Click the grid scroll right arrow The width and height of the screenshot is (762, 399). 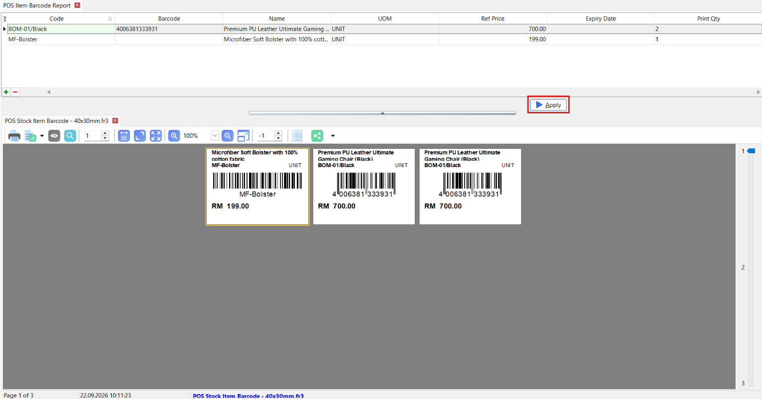(x=758, y=92)
